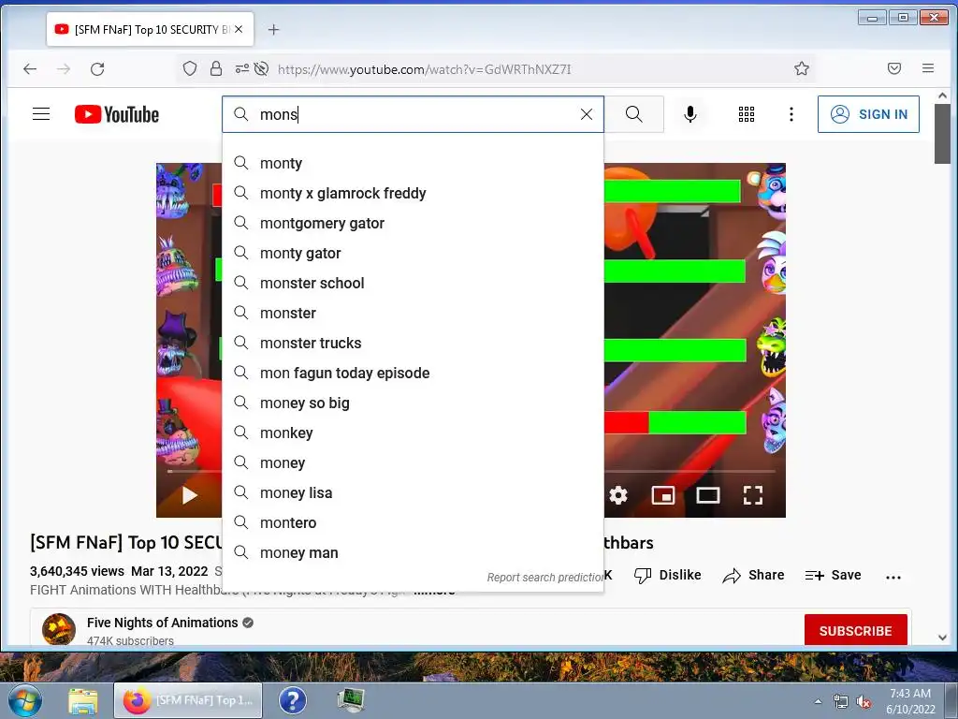Choose the 'monkey' suggestion
The width and height of the screenshot is (958, 719).
(413, 433)
